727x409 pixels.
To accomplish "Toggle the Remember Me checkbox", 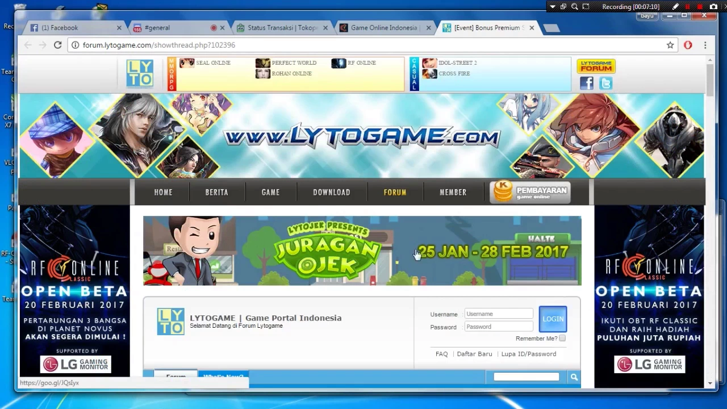I will 562,338.
